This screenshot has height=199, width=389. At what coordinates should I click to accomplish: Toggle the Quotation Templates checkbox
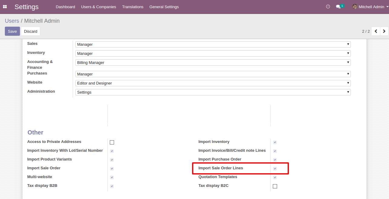click(275, 177)
